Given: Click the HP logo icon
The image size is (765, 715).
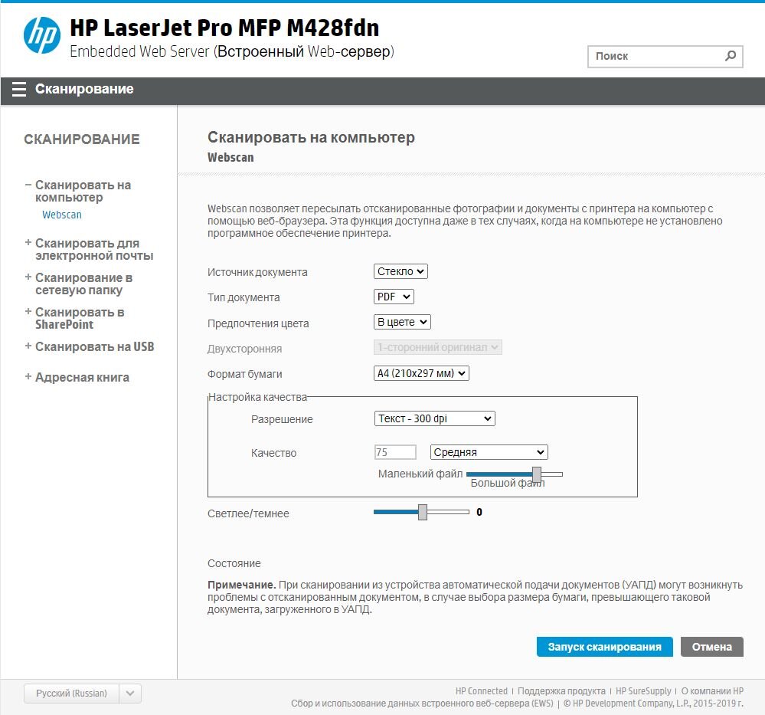Looking at the screenshot, I should (x=42, y=35).
